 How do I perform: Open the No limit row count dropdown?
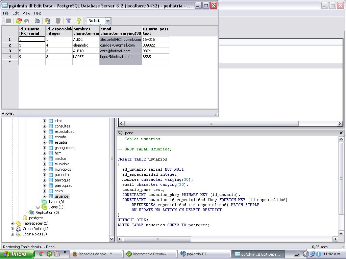[108, 21]
